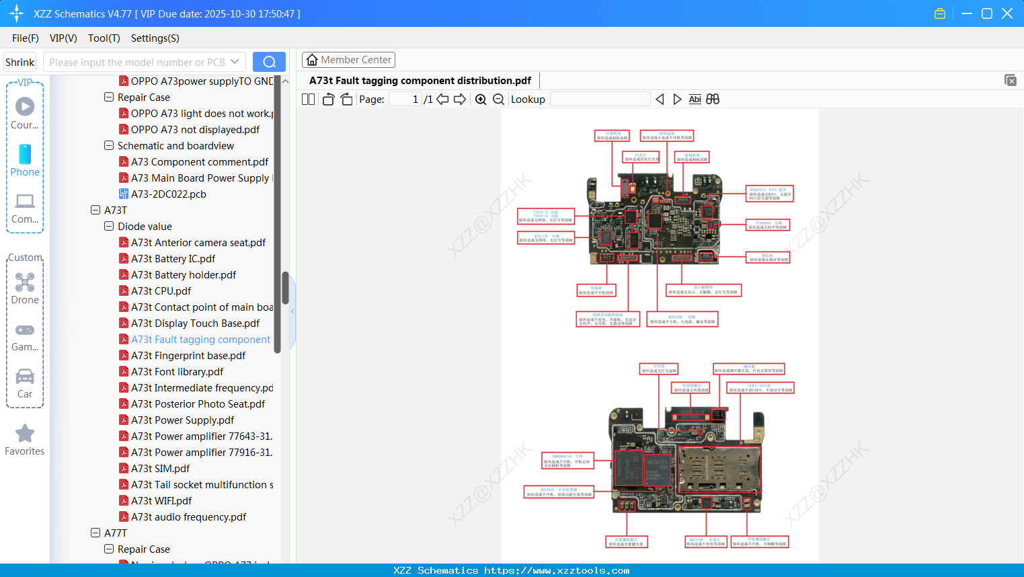Screen dimensions: 1024x577
Task: Zoom out of the PDF
Action: tap(498, 100)
